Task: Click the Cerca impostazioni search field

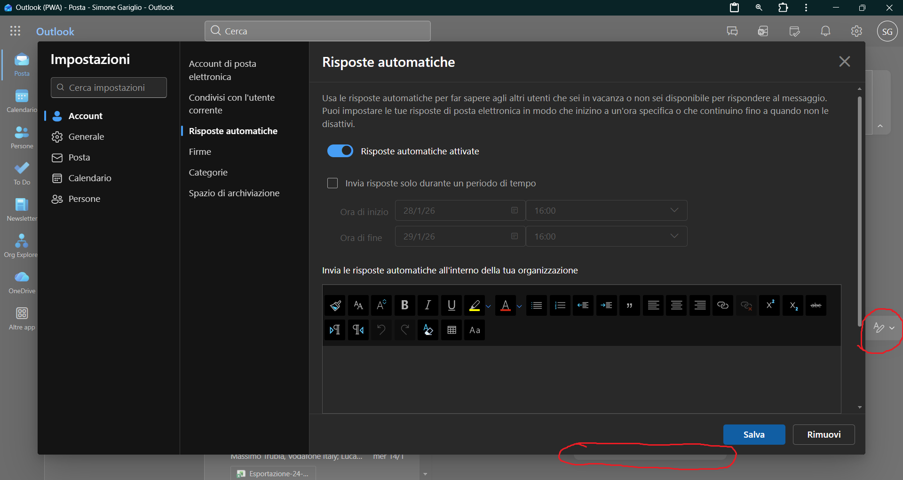Action: 109,88
